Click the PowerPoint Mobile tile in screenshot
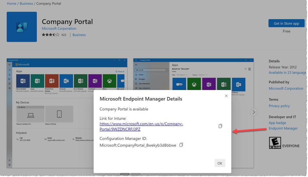 52,81
